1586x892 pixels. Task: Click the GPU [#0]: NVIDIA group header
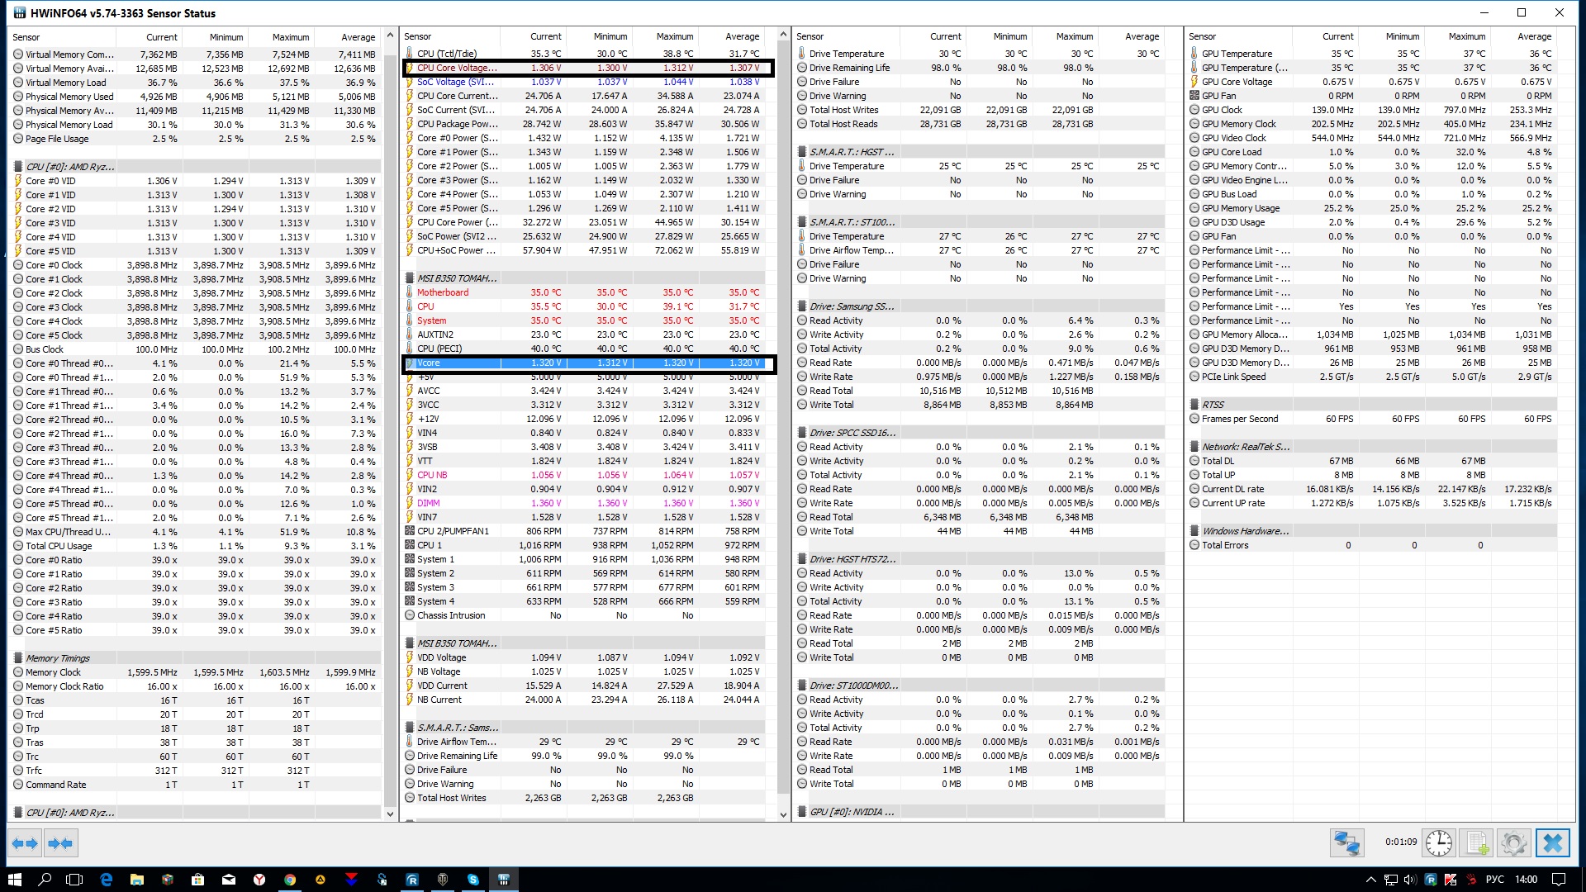click(x=852, y=812)
